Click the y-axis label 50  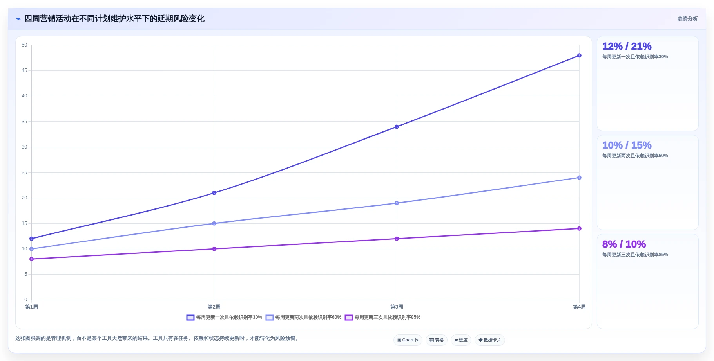coord(24,45)
